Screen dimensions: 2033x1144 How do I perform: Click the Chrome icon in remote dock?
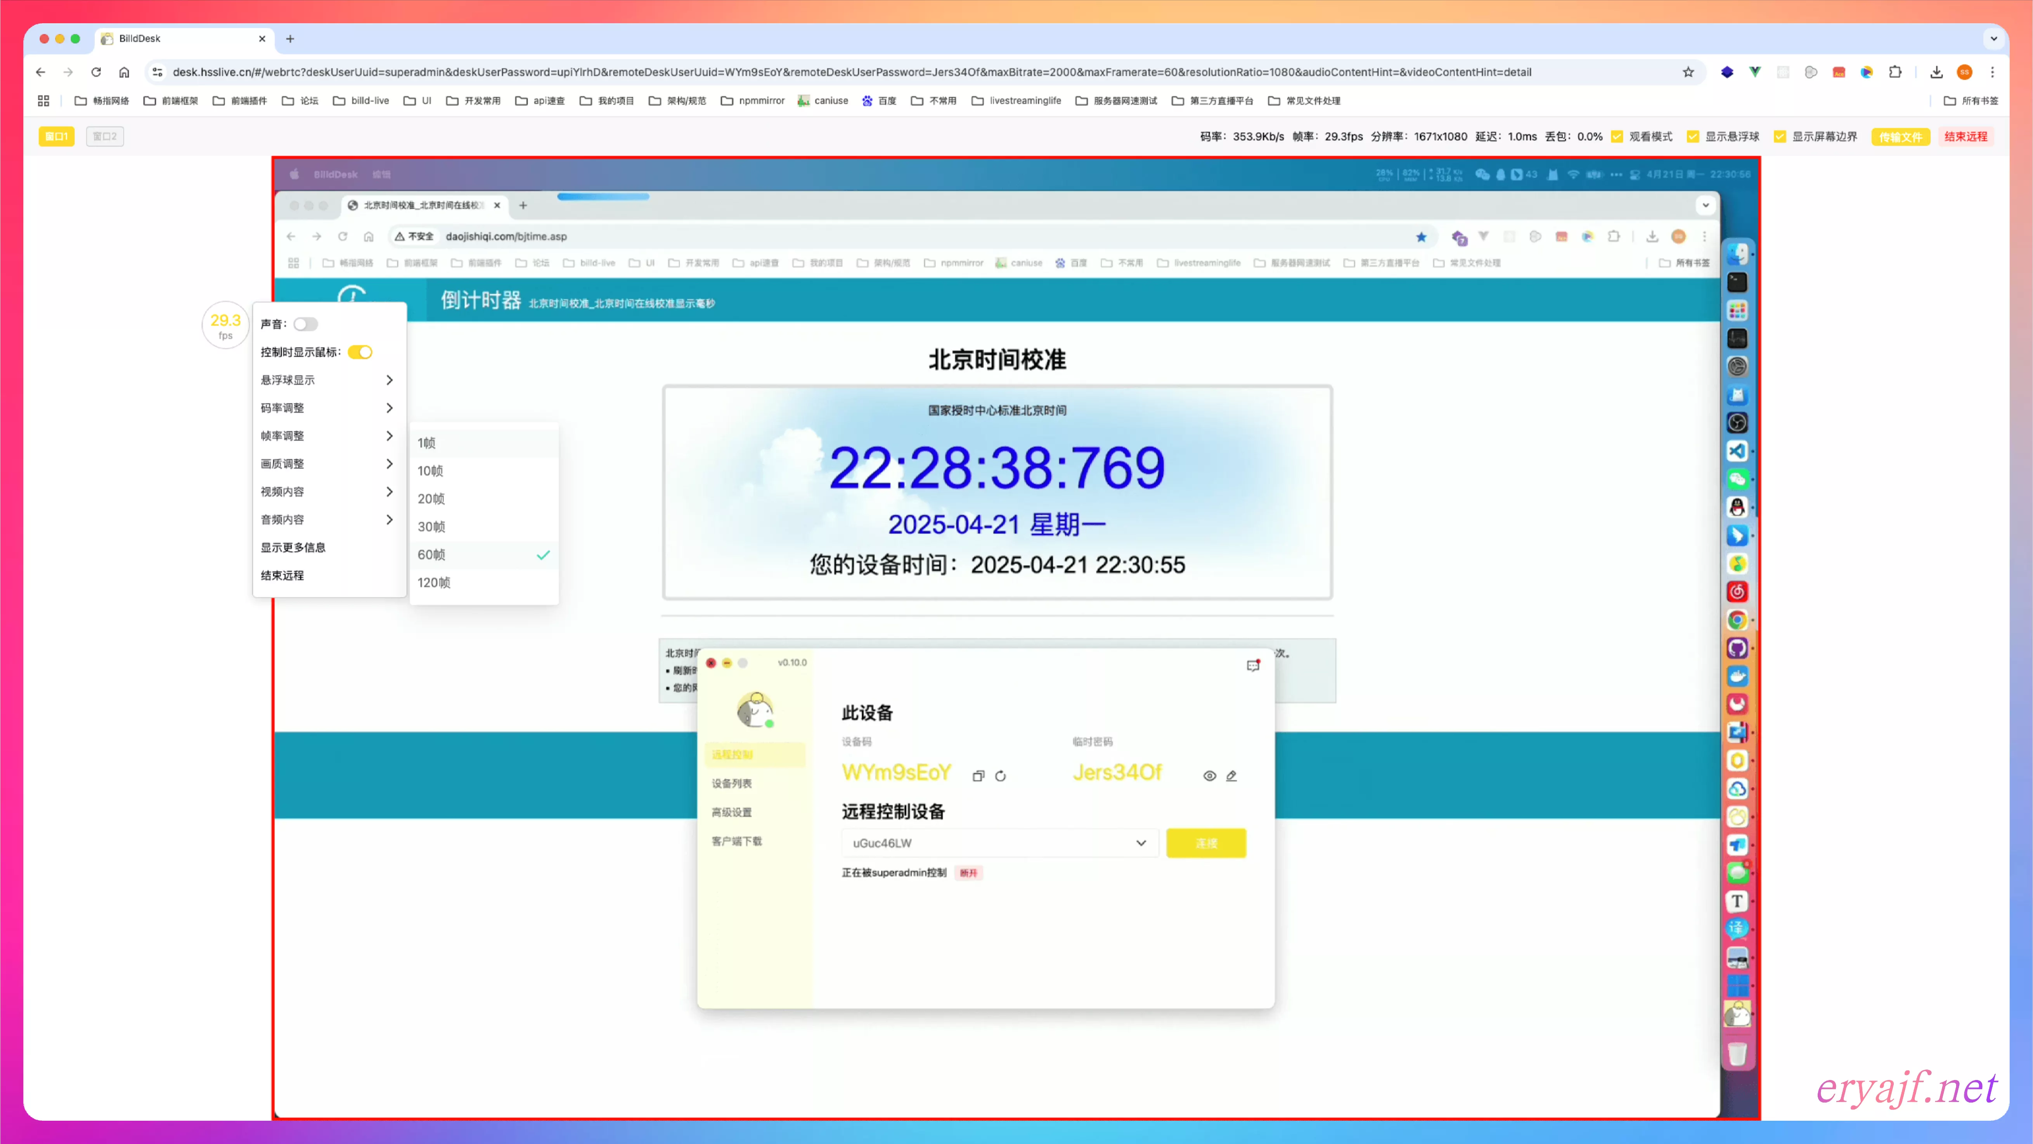point(1737,619)
